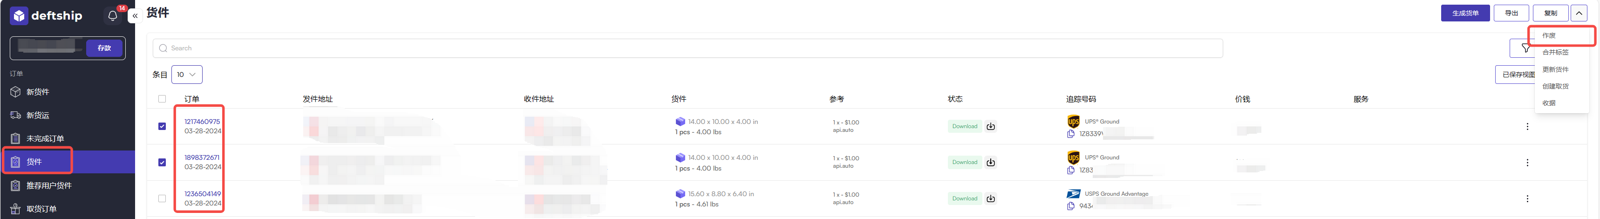Select 合并标签 from the actions menu
1600x219 pixels.
coord(1555,52)
